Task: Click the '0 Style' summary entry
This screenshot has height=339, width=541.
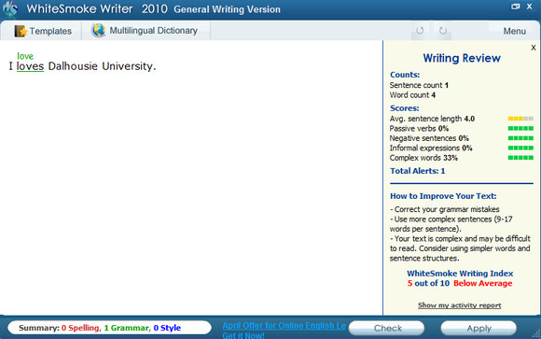Action: tap(167, 328)
